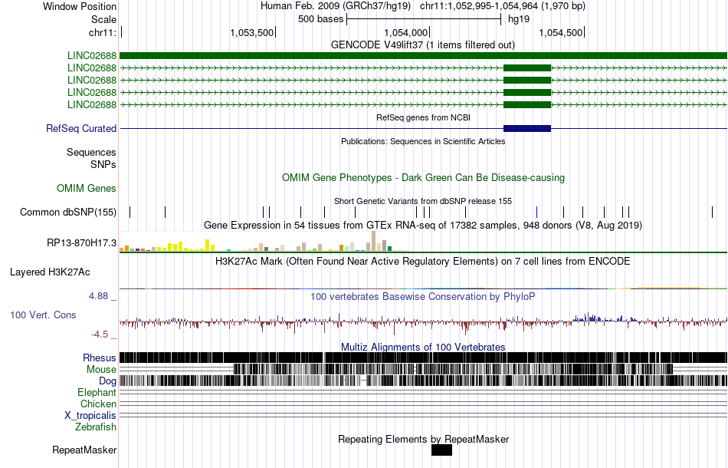
Task: Click the Dog alignment density row
Action: 423,381
